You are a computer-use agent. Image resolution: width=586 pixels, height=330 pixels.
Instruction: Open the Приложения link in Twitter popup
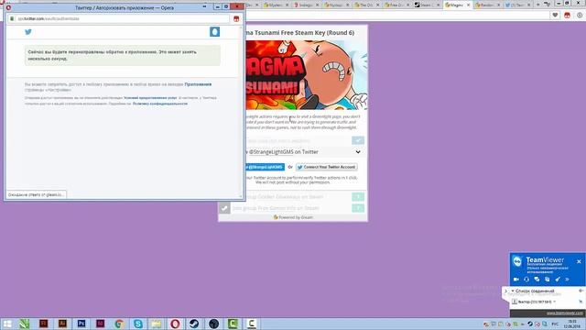point(198,84)
